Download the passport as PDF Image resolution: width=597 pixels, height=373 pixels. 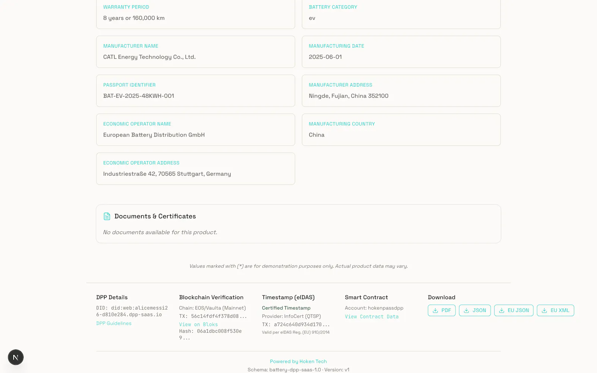[442, 310]
